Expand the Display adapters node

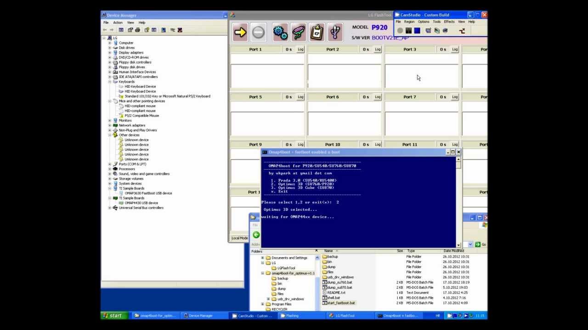(x=110, y=52)
